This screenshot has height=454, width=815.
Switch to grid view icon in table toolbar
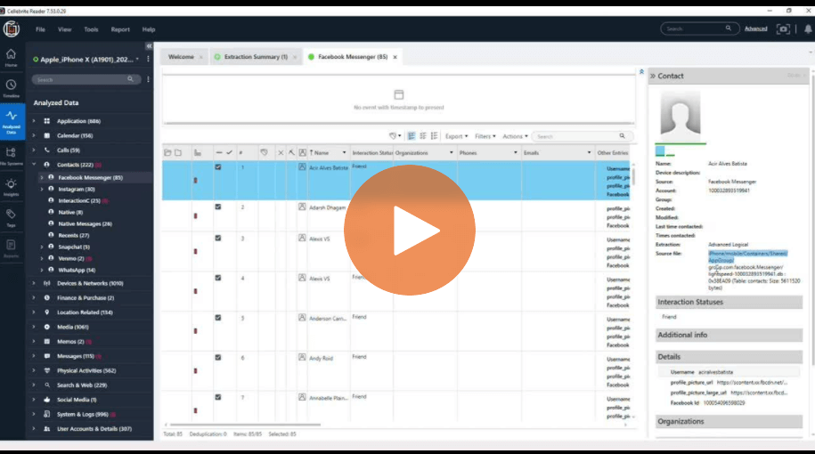[423, 136]
